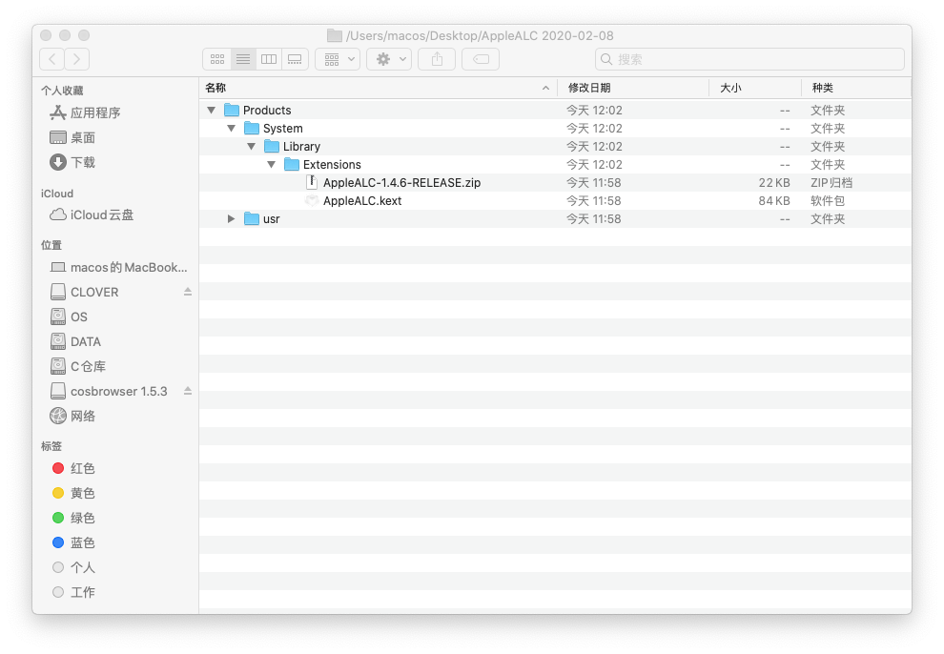
Task: Go back with the back arrow button
Action: pyautogui.click(x=51, y=59)
